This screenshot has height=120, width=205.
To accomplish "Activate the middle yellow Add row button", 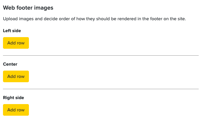I will (x=16, y=77).
